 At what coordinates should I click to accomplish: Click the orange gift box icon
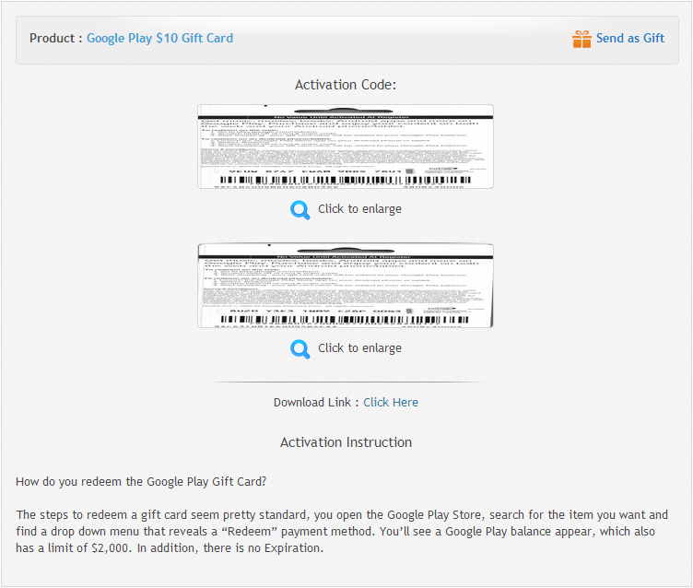(581, 39)
